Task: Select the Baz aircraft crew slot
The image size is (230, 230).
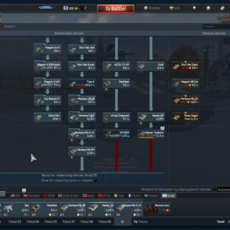Action: pyautogui.click(x=16, y=208)
